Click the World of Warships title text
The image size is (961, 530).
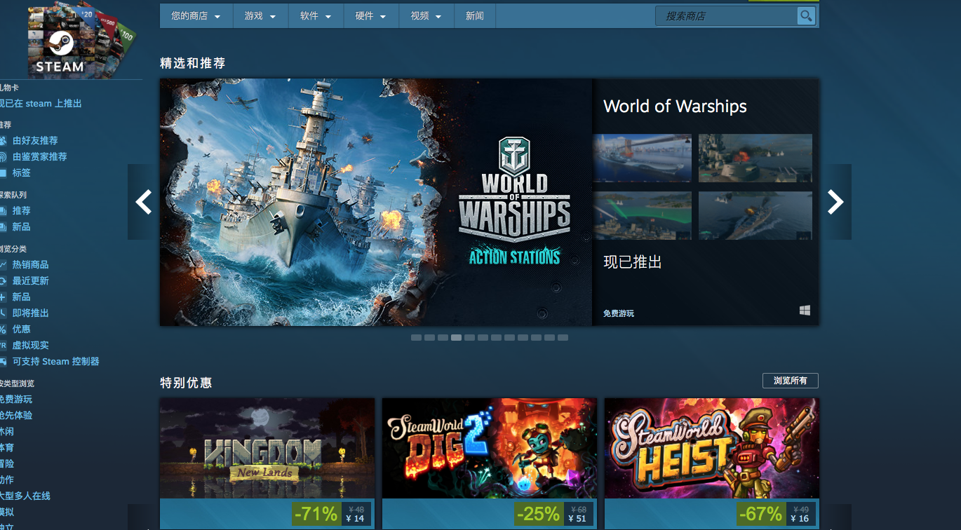point(675,107)
